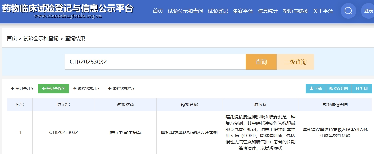Toggle the green 登记号降序 sort button
The height and width of the screenshot is (154, 374).
coord(54,89)
